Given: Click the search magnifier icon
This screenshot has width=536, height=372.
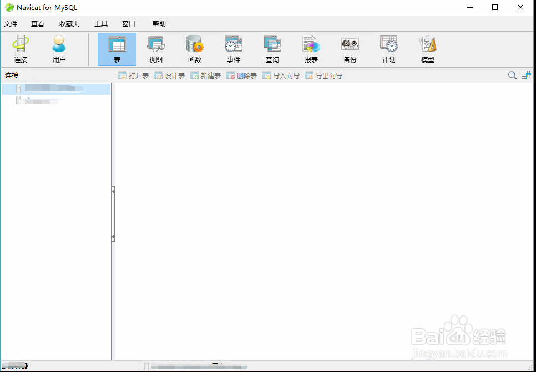Looking at the screenshot, I should tap(512, 75).
